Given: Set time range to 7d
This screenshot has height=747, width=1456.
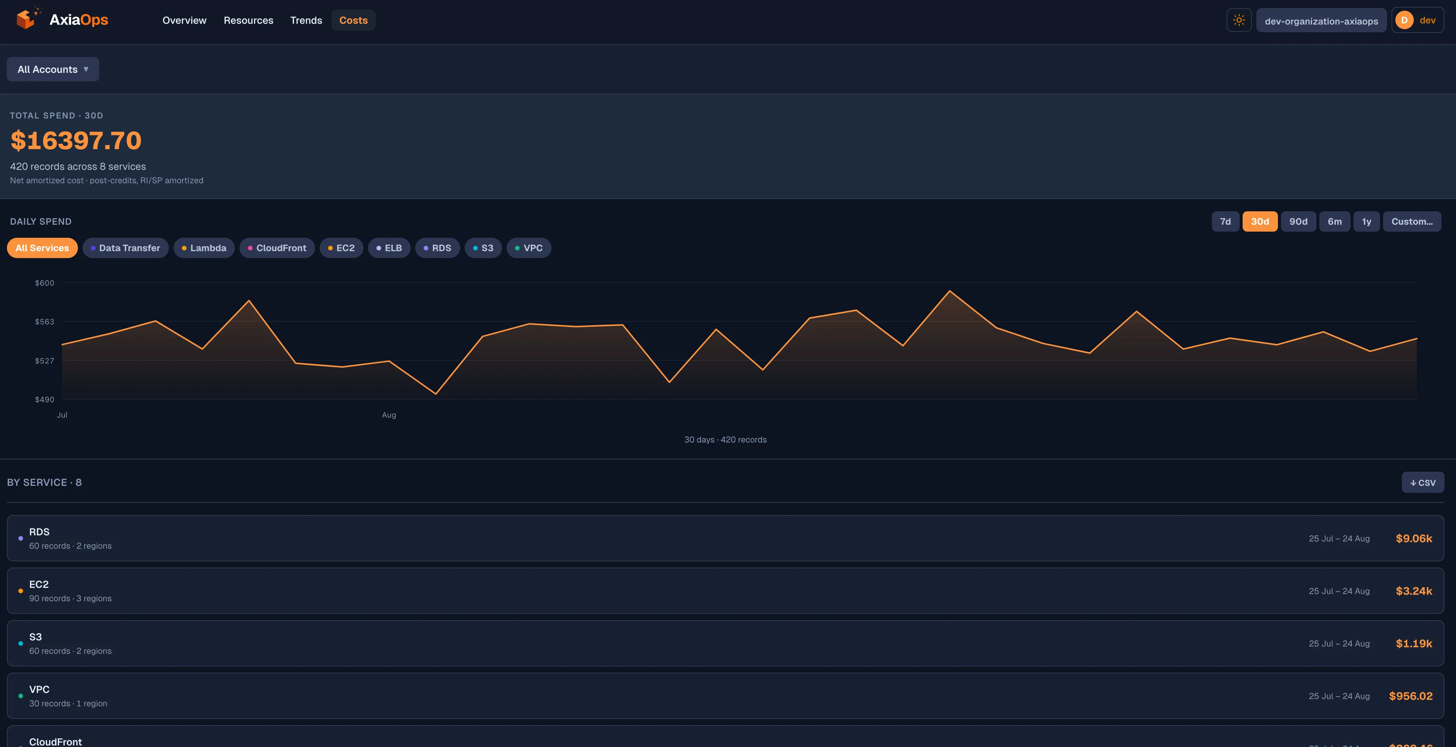Looking at the screenshot, I should pos(1225,222).
